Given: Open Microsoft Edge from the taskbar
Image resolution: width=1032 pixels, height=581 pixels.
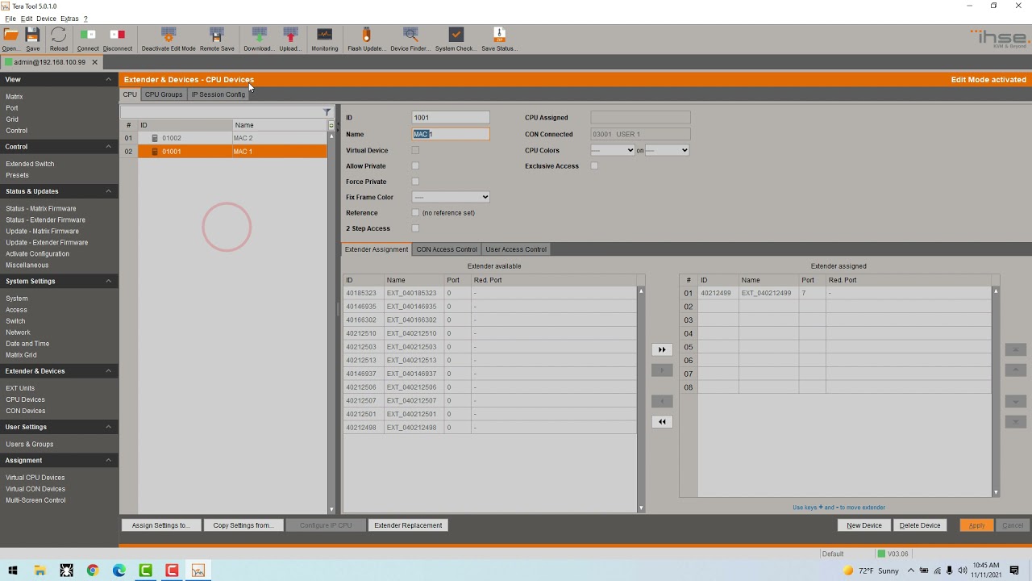Looking at the screenshot, I should [x=119, y=571].
